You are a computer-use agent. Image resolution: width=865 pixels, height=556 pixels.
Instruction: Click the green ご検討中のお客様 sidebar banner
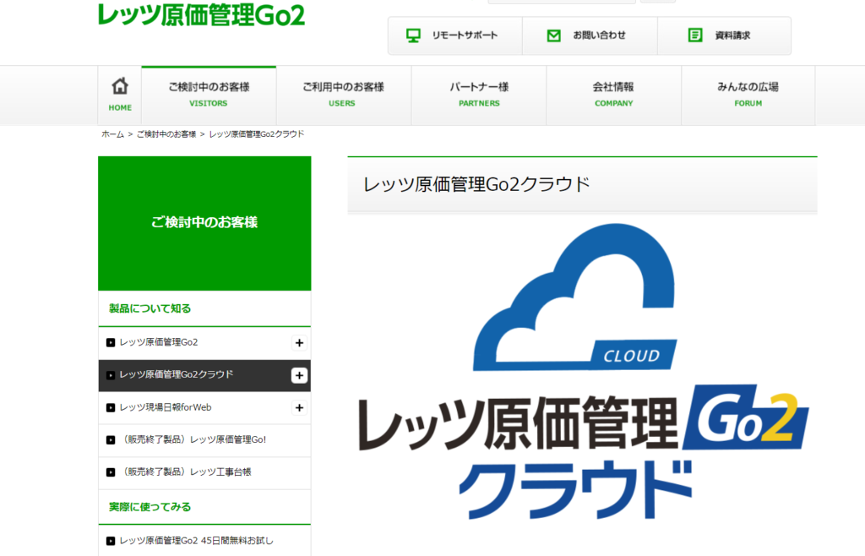click(204, 223)
